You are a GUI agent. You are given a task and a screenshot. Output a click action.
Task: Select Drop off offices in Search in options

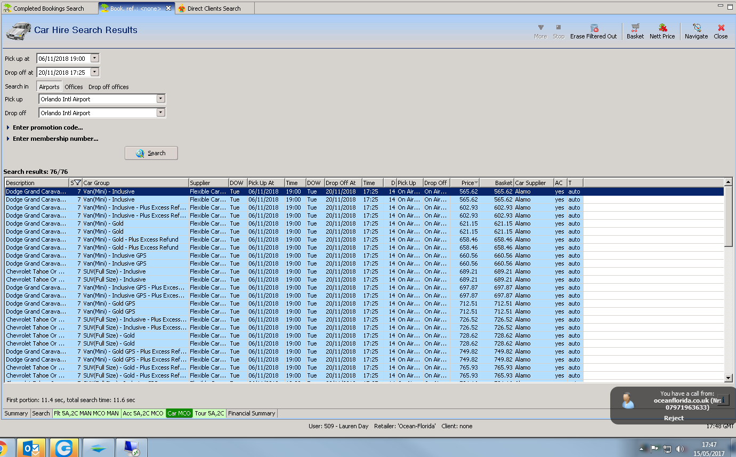109,87
